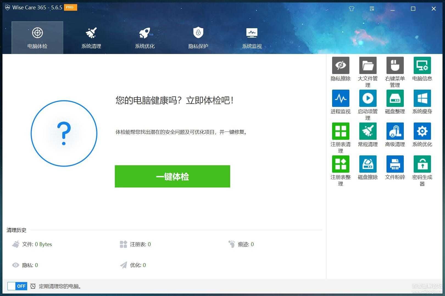Open the skin theme shirt icon
The height and width of the screenshot is (296, 445).
(x=351, y=9)
